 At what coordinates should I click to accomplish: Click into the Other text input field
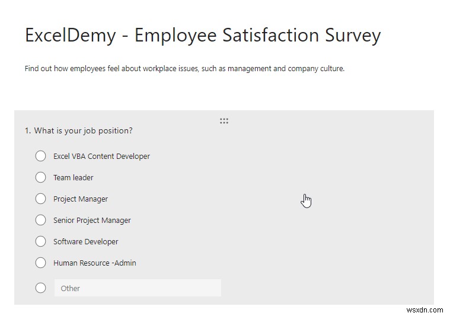(138, 288)
